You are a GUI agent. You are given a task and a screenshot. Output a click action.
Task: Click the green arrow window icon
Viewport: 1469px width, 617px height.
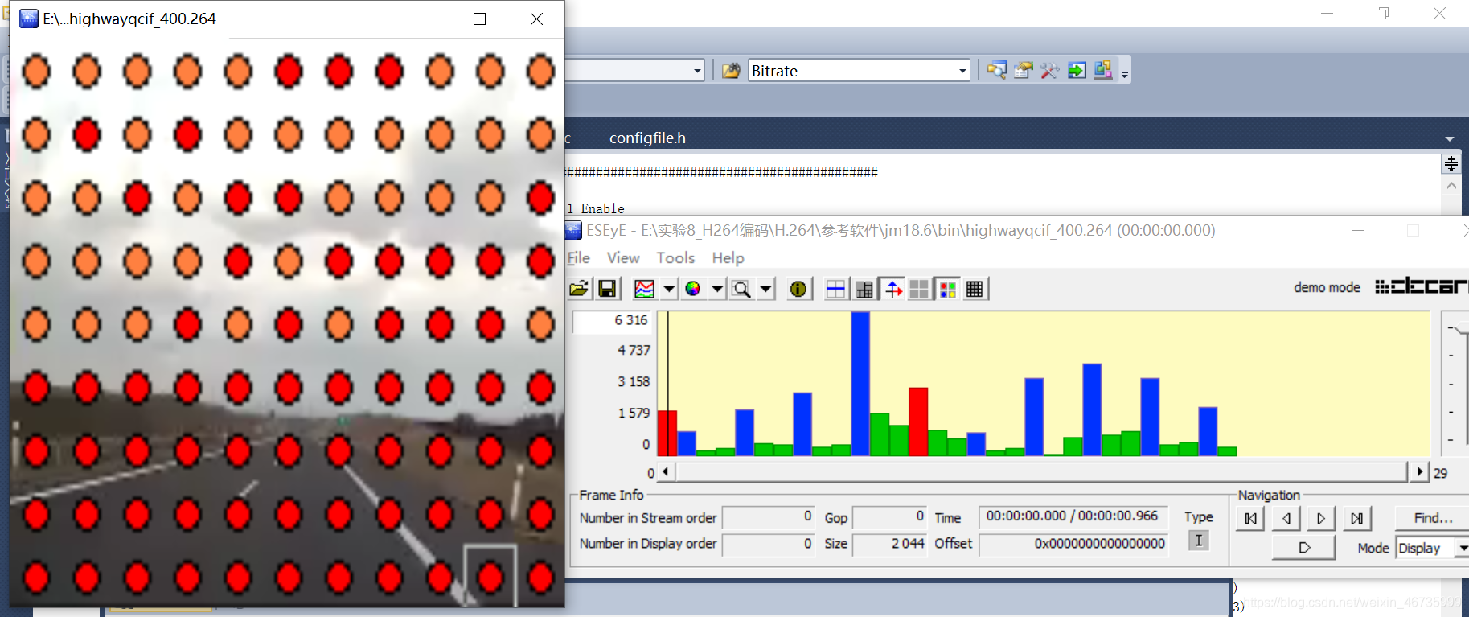tap(1077, 70)
